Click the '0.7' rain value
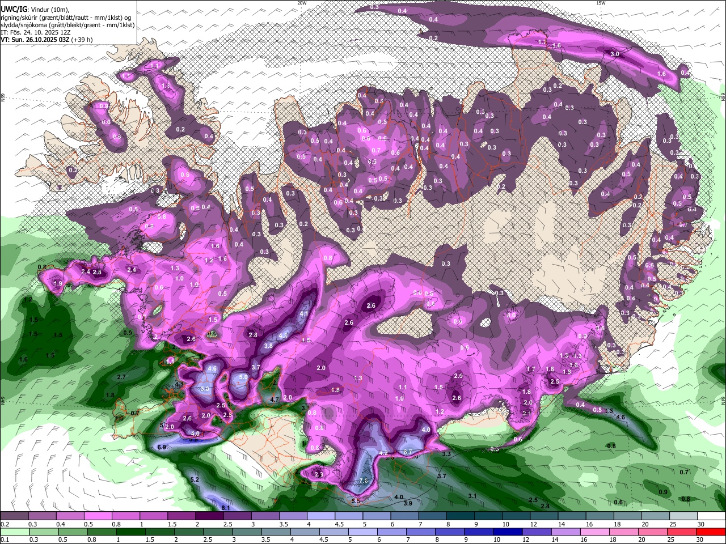This screenshot has width=726, height=544. click(x=684, y=472)
